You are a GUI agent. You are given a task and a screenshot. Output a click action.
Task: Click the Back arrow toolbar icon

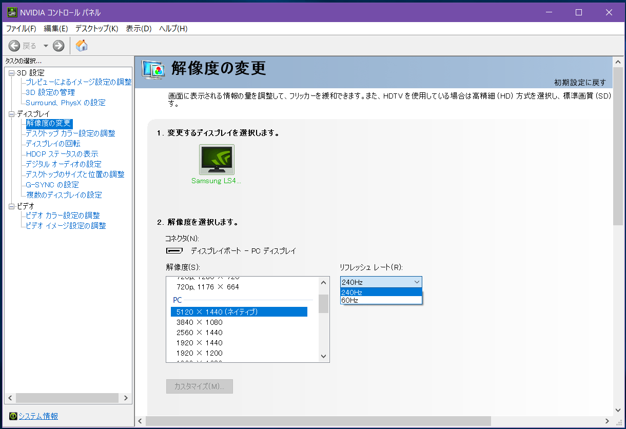point(14,46)
